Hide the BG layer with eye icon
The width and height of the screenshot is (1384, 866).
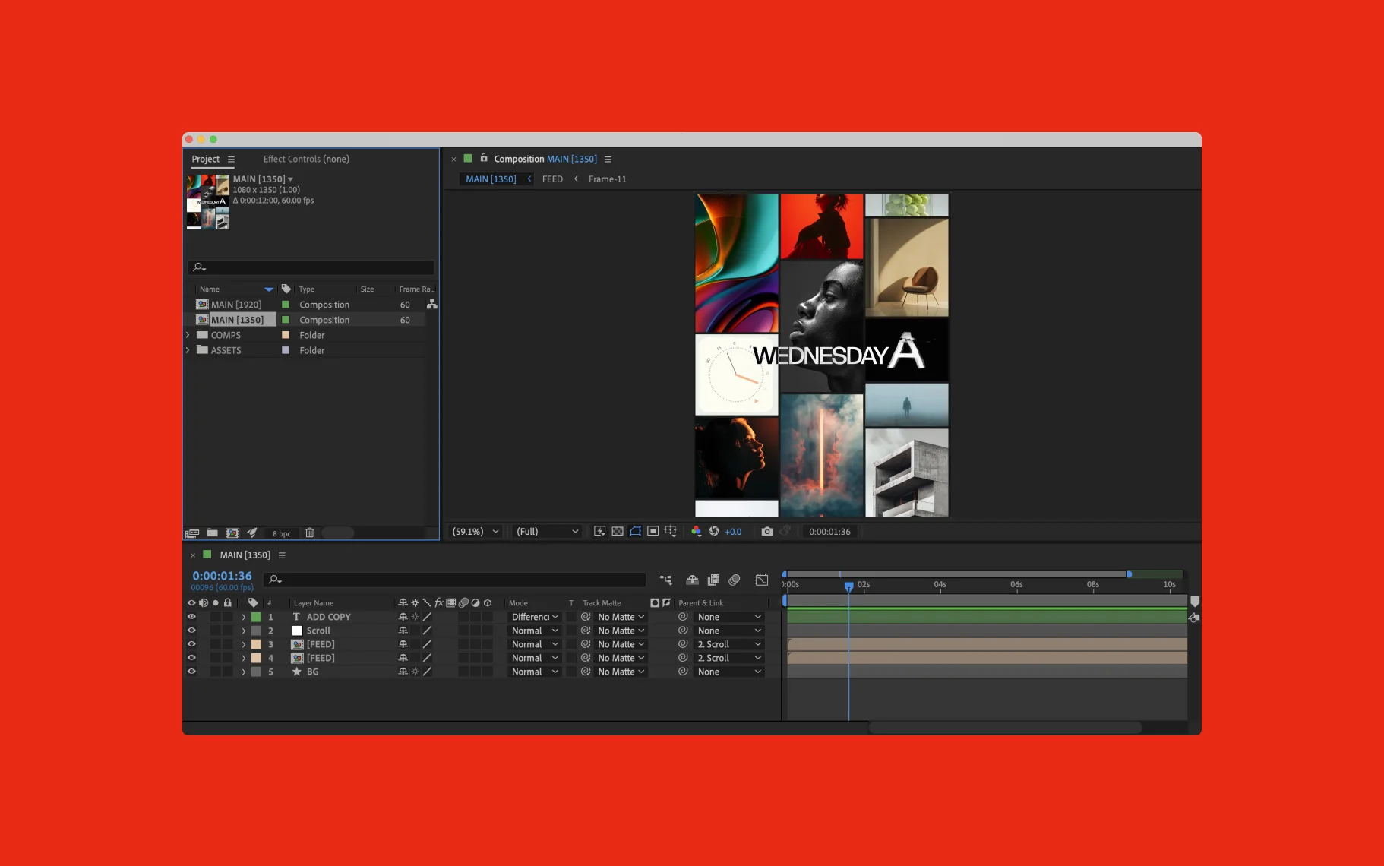[191, 672]
